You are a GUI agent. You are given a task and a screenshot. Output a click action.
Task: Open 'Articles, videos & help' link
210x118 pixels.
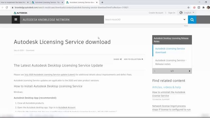[166, 87]
